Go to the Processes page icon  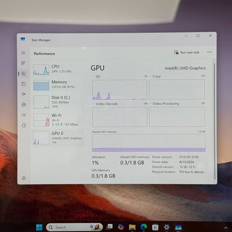point(23,63)
